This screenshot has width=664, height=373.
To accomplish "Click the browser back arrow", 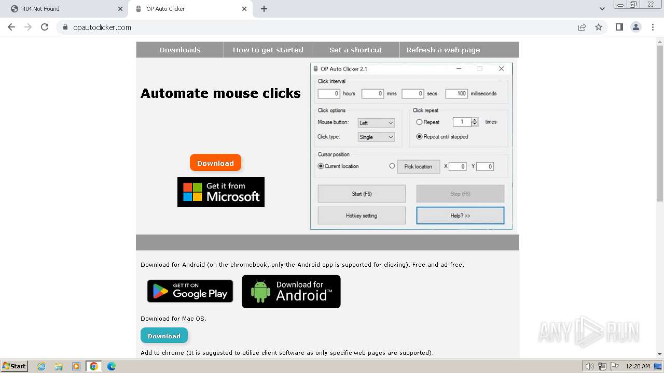I will (11, 27).
